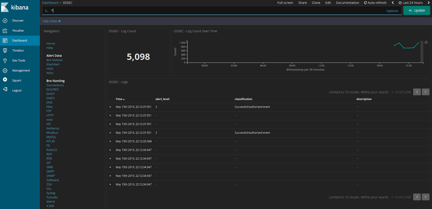This screenshot has width=432, height=209.
Task: Click the Dashboard sidebar icon
Action: [5, 40]
